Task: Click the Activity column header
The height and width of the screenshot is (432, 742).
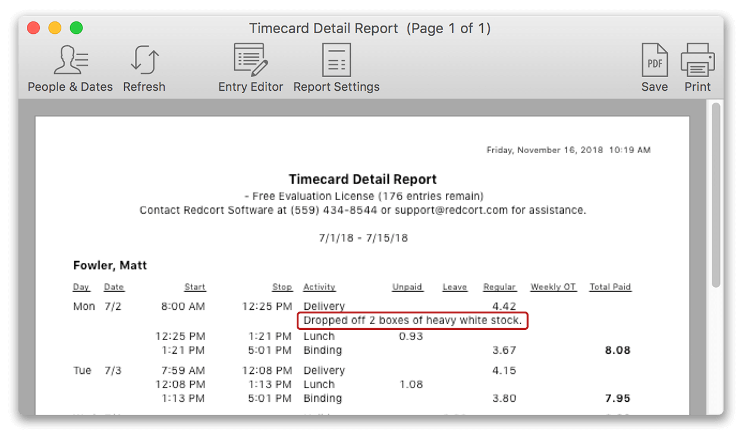Action: 319,287
